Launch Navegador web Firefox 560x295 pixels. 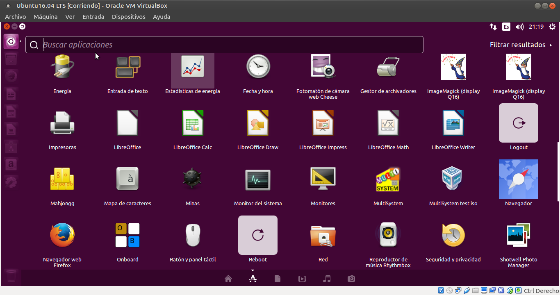click(62, 235)
